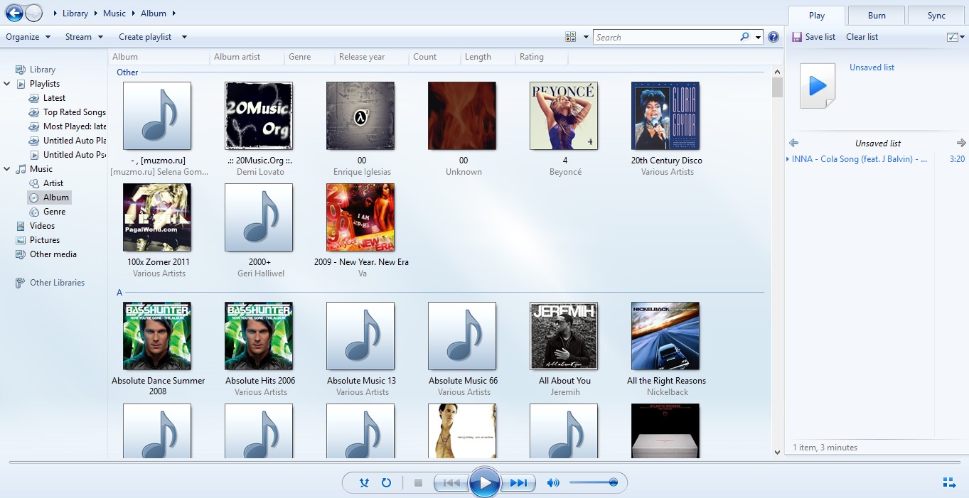Open the Pictures library

45,240
